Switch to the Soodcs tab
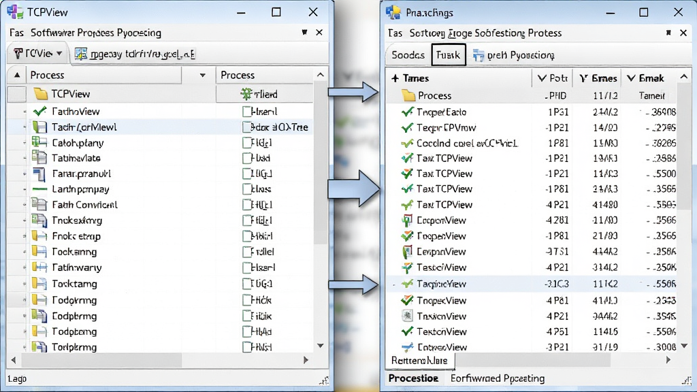Screen dimensions: 697x392 tap(408, 55)
